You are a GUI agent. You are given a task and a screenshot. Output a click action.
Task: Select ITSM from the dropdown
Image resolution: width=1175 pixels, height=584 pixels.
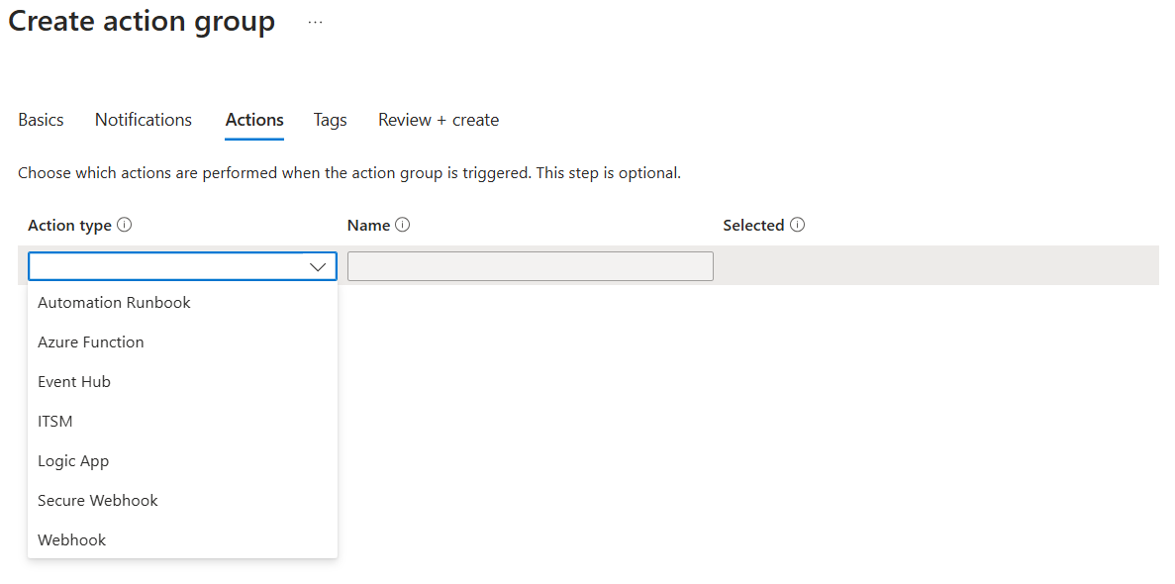[x=182, y=422]
